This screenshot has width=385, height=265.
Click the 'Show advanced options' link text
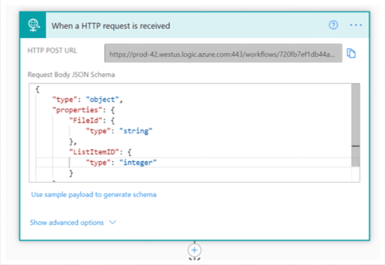67,223
